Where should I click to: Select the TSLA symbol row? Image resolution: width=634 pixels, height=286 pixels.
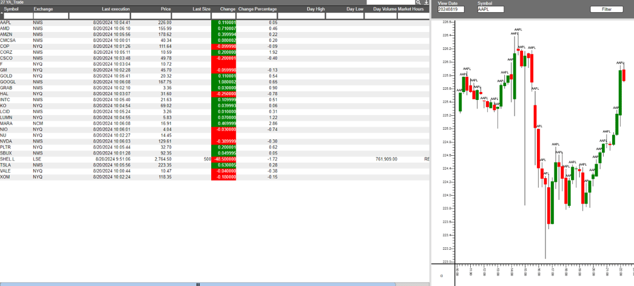214,165
